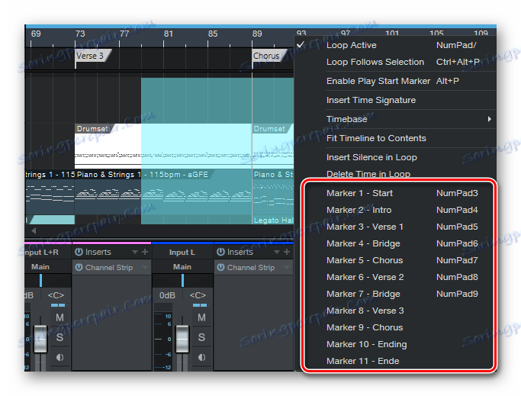Open the Timebase submenu

click(x=395, y=119)
